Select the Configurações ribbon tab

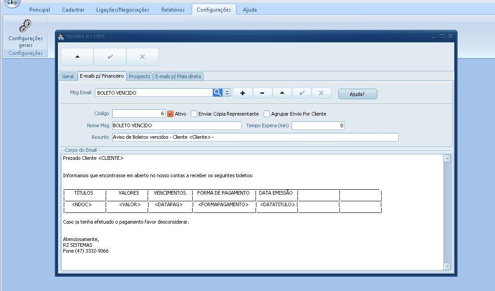tap(214, 10)
